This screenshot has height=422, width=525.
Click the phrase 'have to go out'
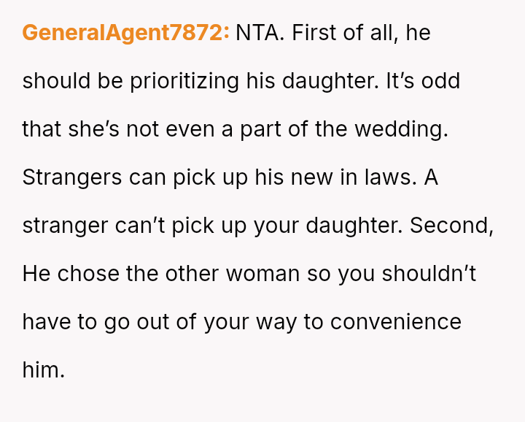[x=96, y=322]
